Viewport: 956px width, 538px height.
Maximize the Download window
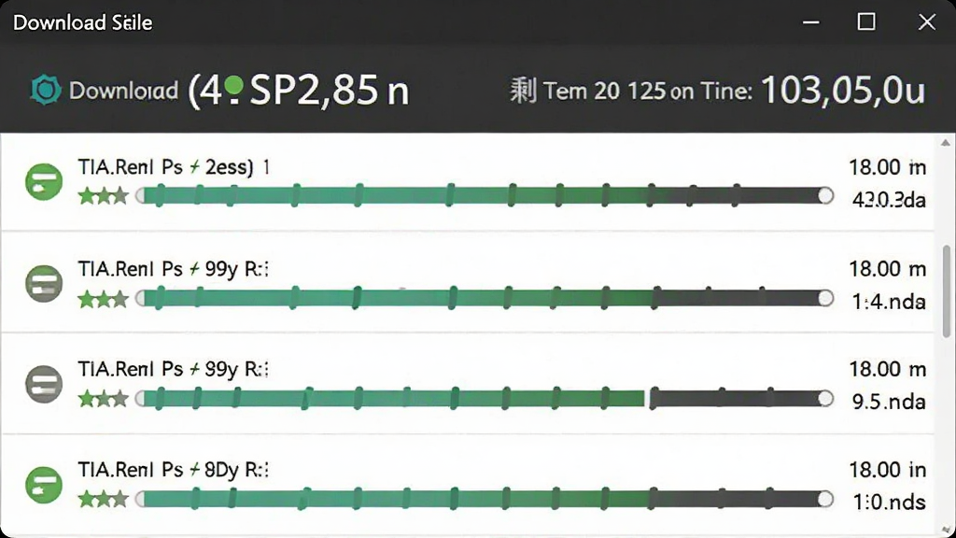pyautogui.click(x=866, y=22)
